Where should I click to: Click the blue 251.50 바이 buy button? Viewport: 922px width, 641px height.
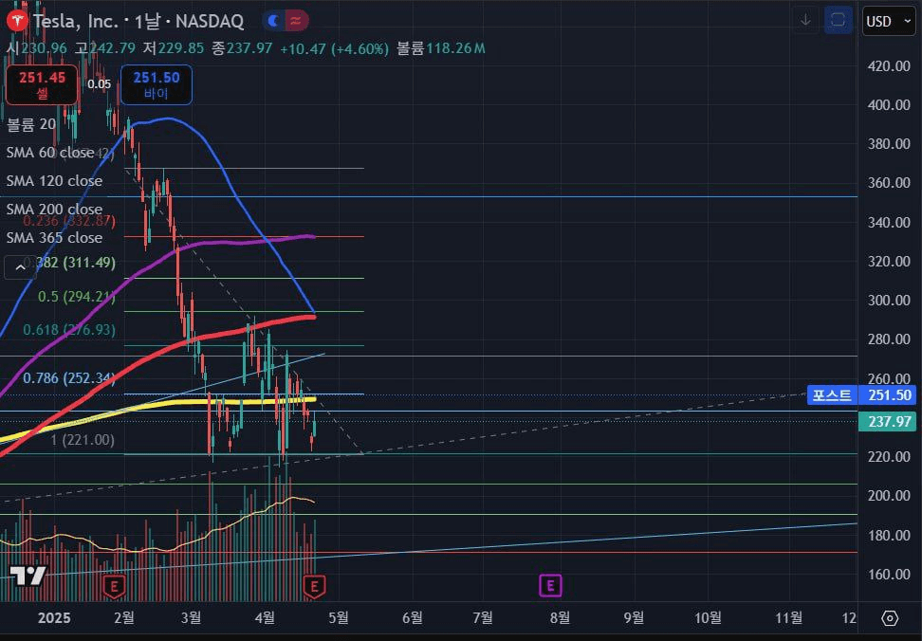(x=157, y=84)
